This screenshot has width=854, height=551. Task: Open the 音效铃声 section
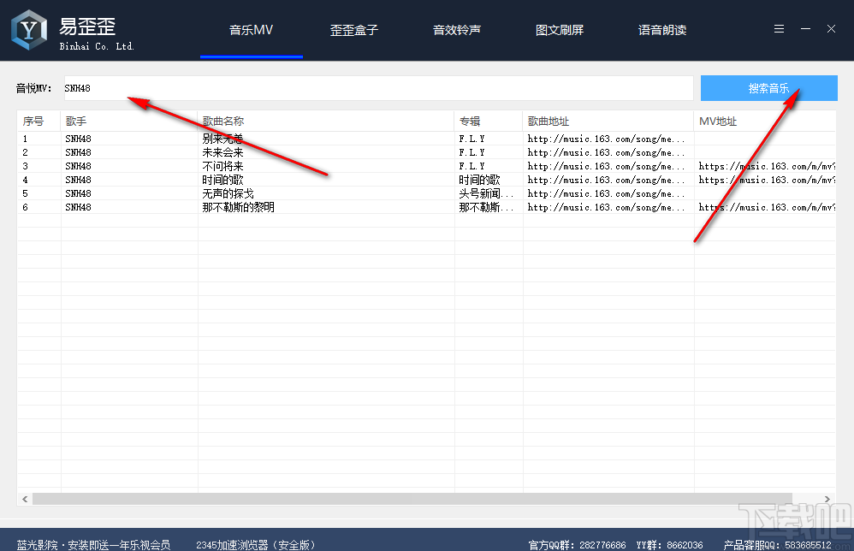tap(457, 29)
